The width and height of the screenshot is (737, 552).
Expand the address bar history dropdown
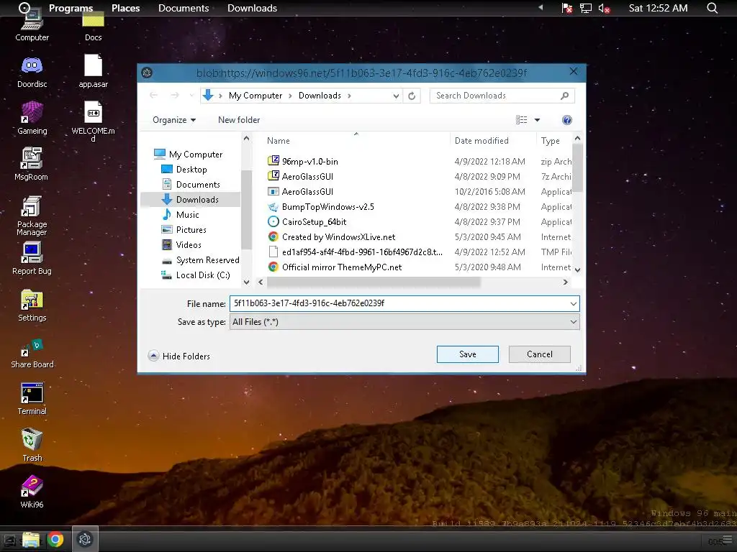pos(397,96)
